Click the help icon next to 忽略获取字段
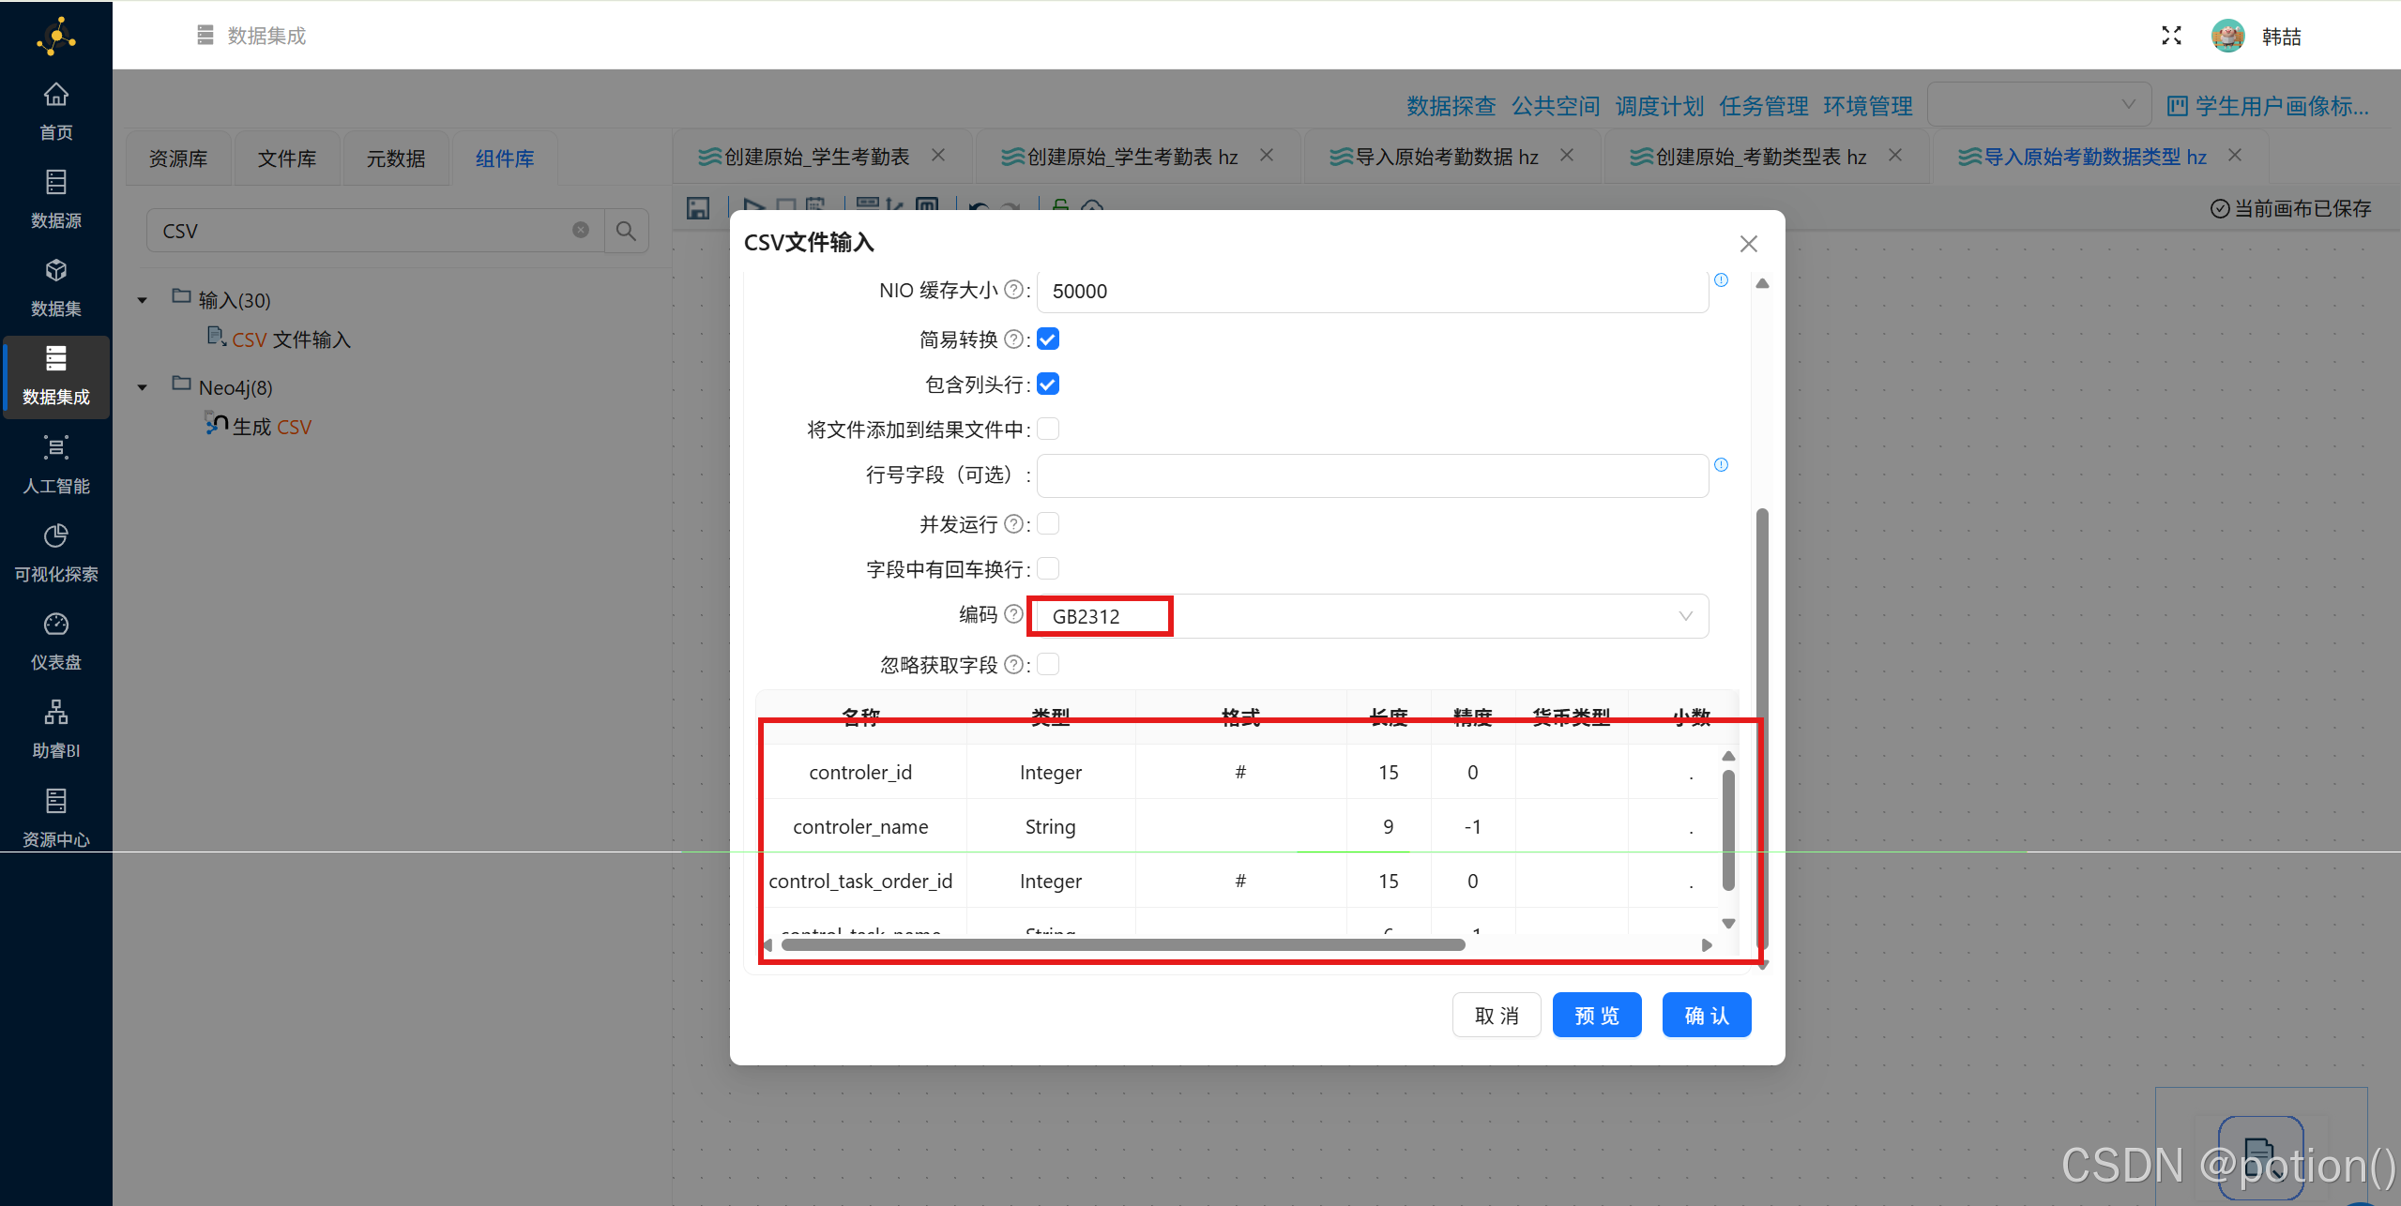This screenshot has height=1206, width=2401. coord(1013,664)
